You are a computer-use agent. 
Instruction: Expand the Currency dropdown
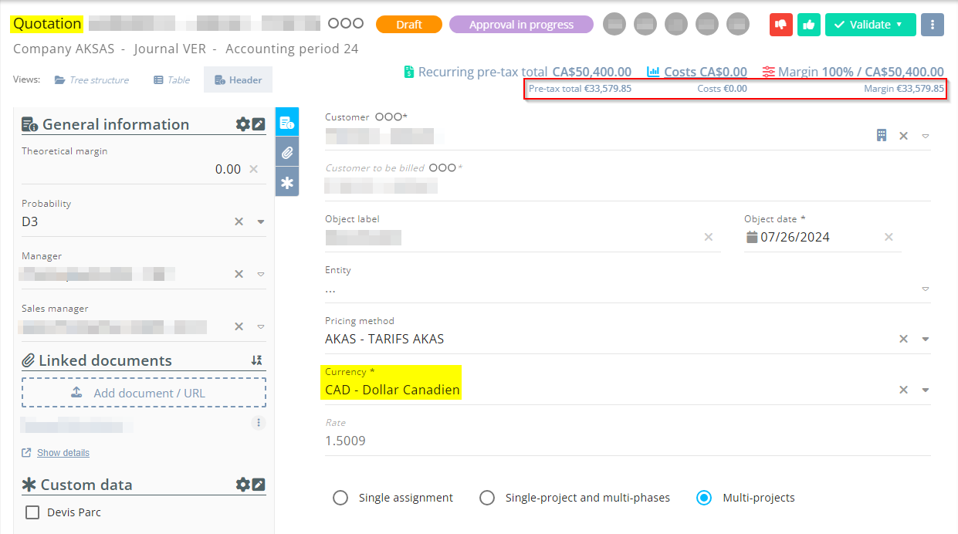tap(926, 390)
